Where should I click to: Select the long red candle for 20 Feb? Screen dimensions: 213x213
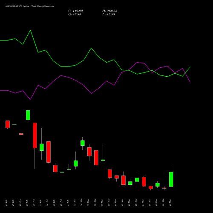point(35,135)
